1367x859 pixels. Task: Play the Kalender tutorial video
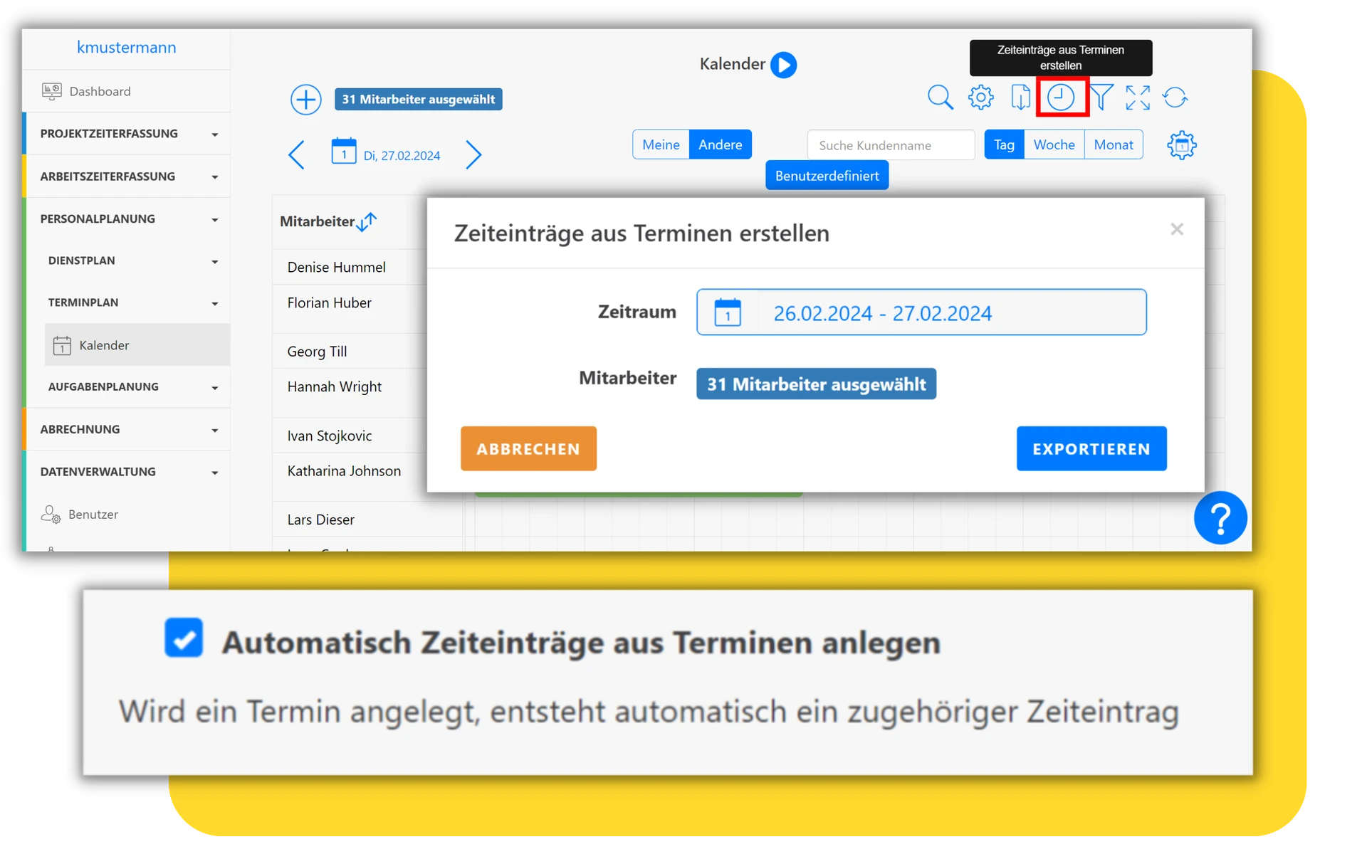coord(784,64)
